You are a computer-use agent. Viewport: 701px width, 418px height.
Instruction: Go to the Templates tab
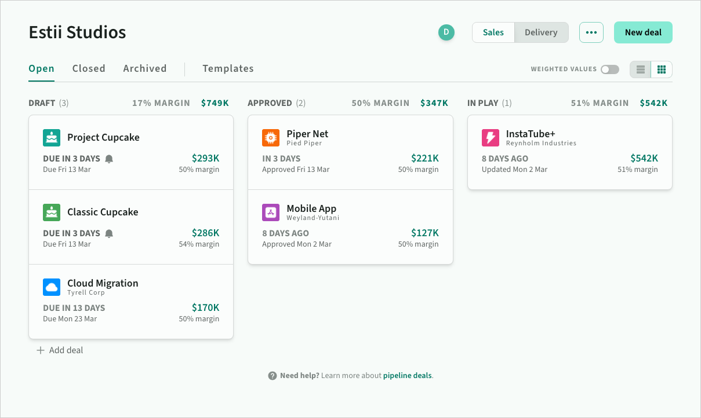point(228,68)
